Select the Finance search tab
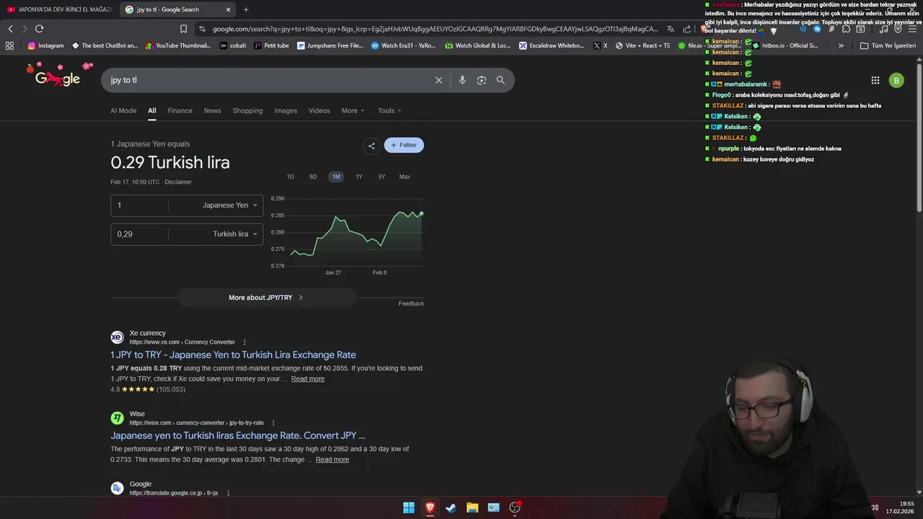 (180, 110)
